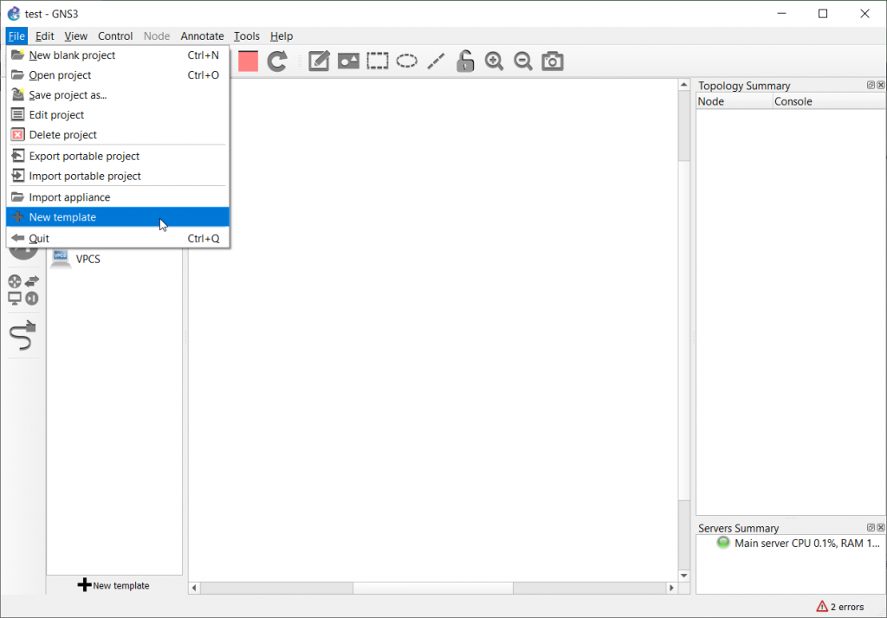Click New template button below device list

point(113,585)
